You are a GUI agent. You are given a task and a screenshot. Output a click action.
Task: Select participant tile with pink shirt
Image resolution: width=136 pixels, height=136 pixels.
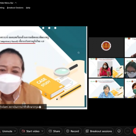click(106, 68)
